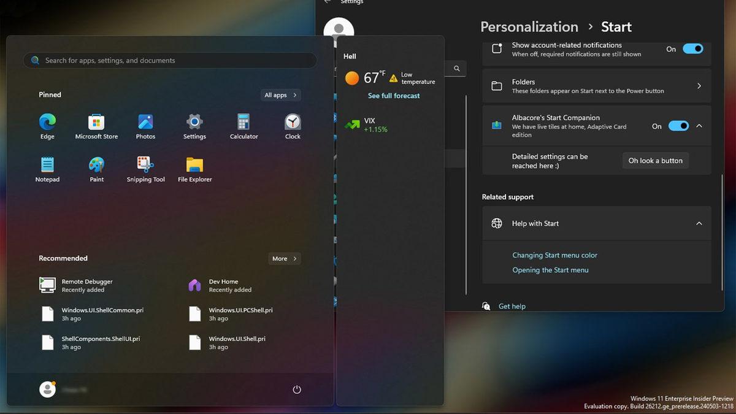
Task: Open the All apps list
Action: pyautogui.click(x=280, y=95)
